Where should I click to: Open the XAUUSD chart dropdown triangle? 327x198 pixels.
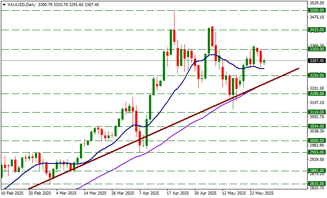pos(4,5)
